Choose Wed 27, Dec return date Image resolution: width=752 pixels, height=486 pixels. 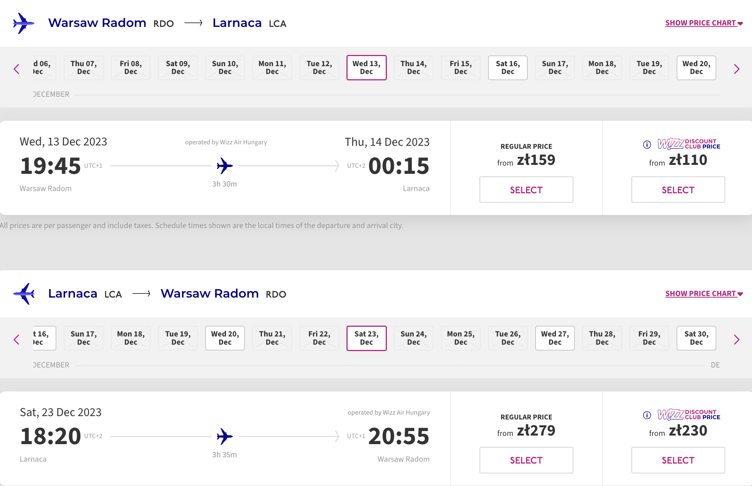pyautogui.click(x=555, y=338)
